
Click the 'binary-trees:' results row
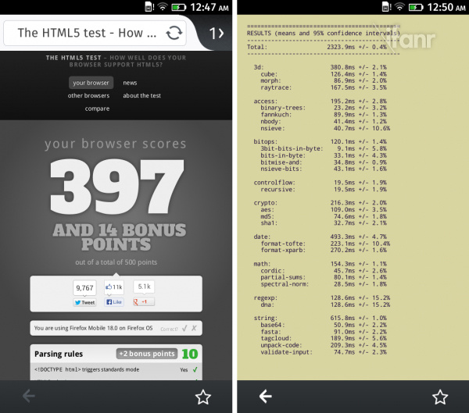click(x=324, y=108)
